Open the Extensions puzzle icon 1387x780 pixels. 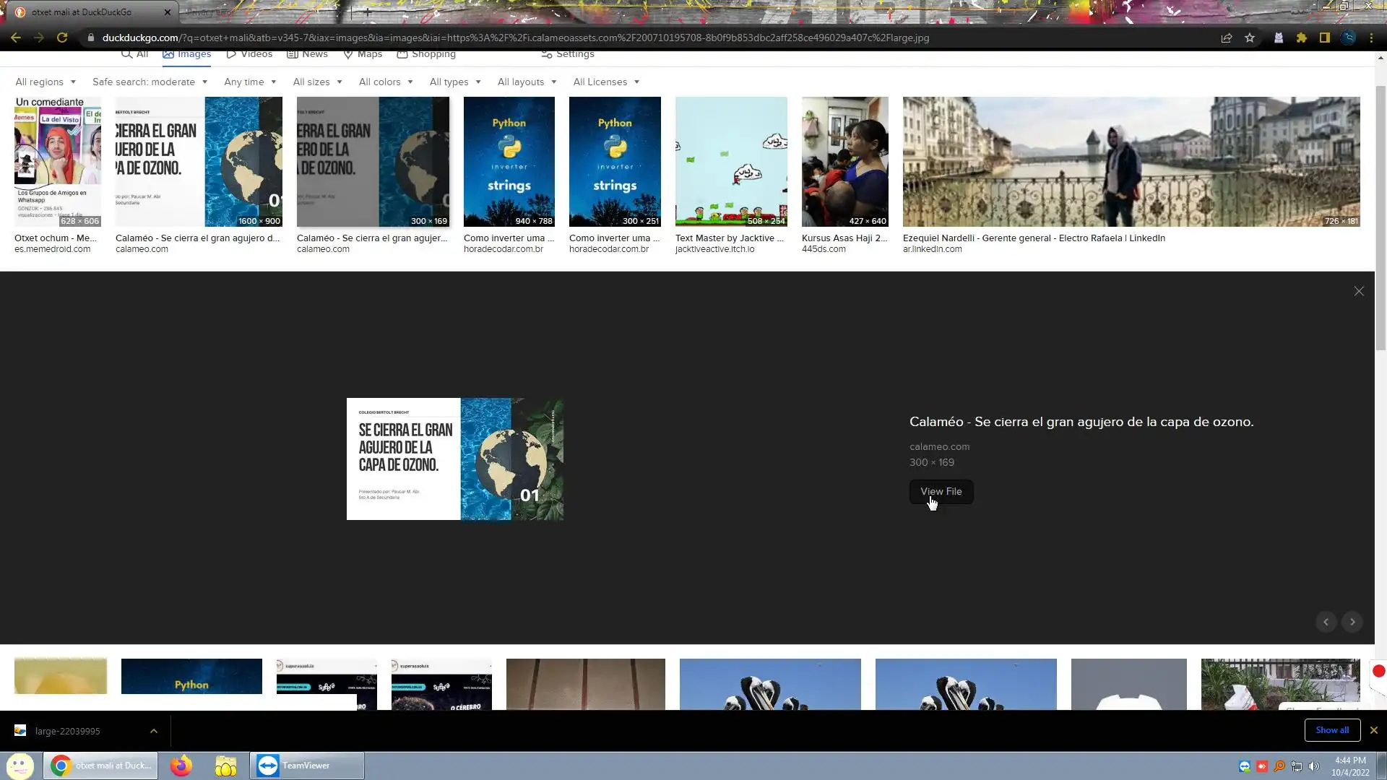(1302, 38)
